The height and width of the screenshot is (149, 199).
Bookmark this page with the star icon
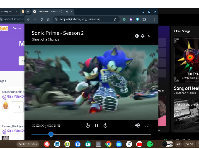[115, 19]
